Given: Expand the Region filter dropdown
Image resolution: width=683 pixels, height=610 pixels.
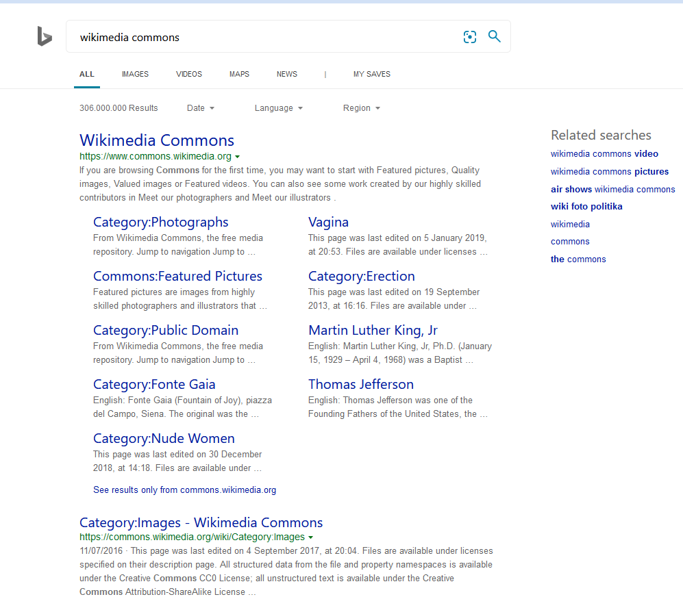Looking at the screenshot, I should 361,108.
